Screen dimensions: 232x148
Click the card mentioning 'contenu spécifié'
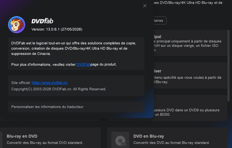pyautogui.click(x=190, y=75)
